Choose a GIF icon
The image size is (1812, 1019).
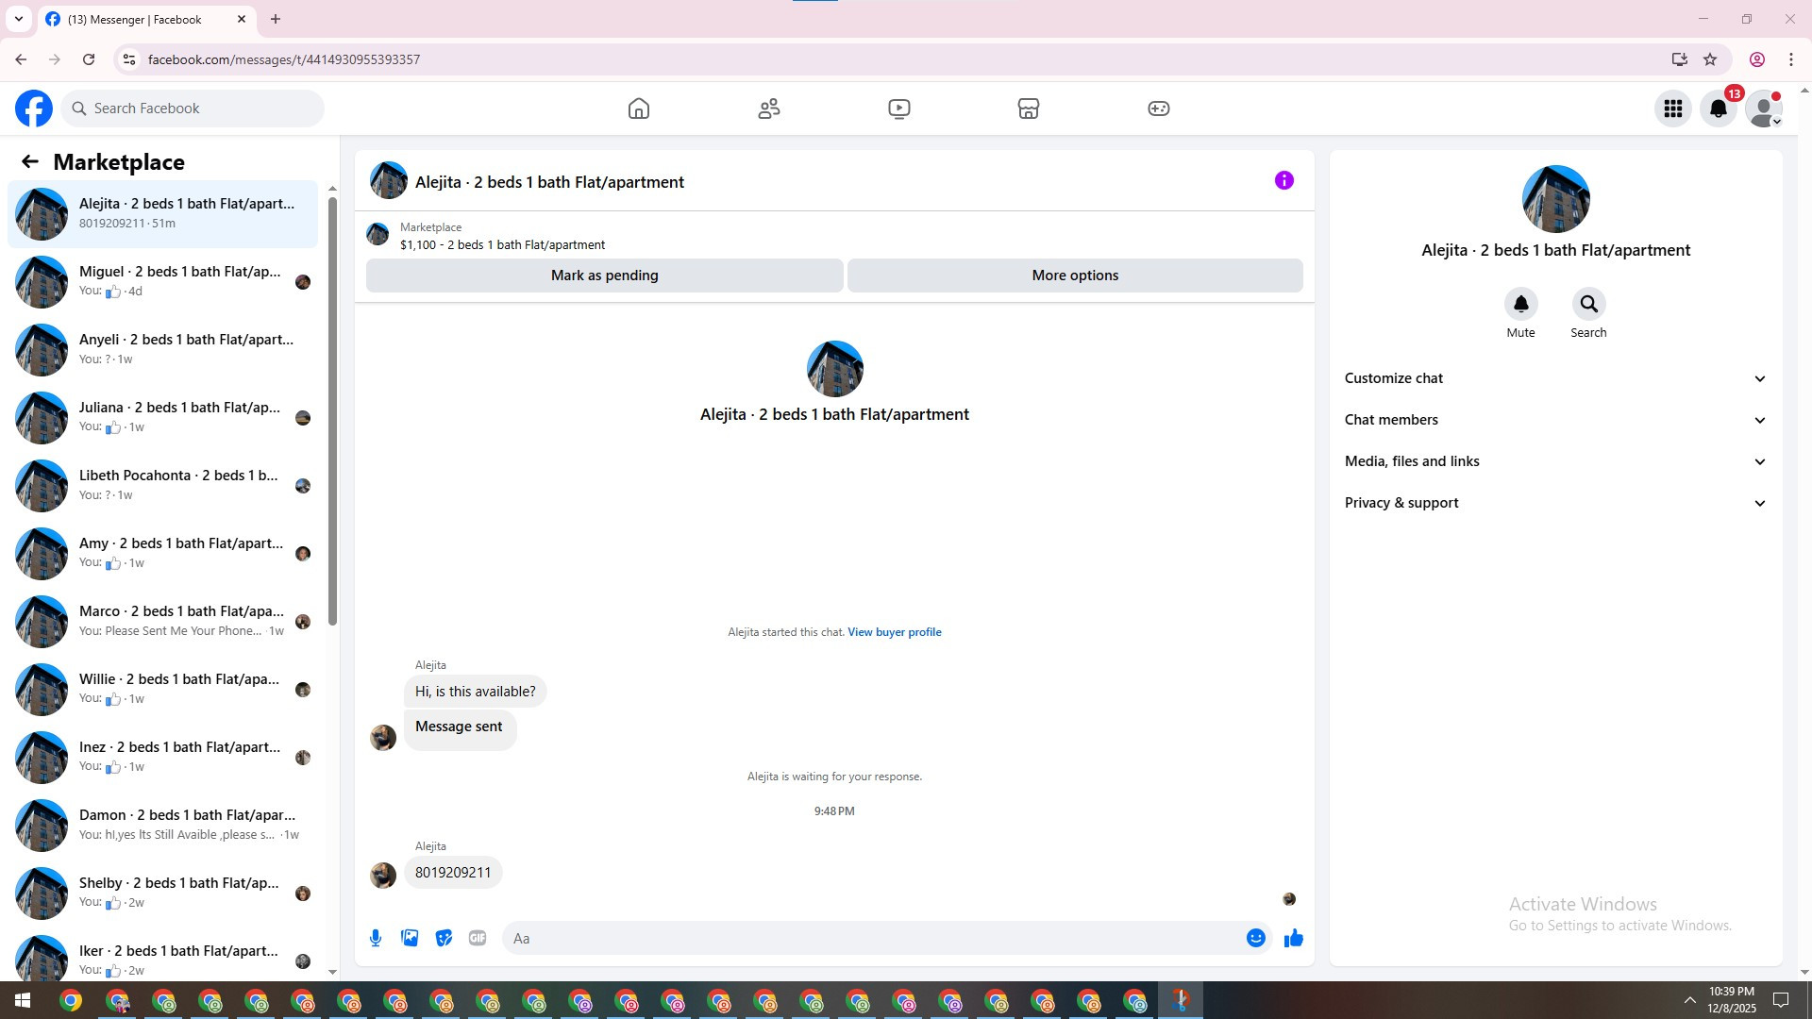(478, 938)
